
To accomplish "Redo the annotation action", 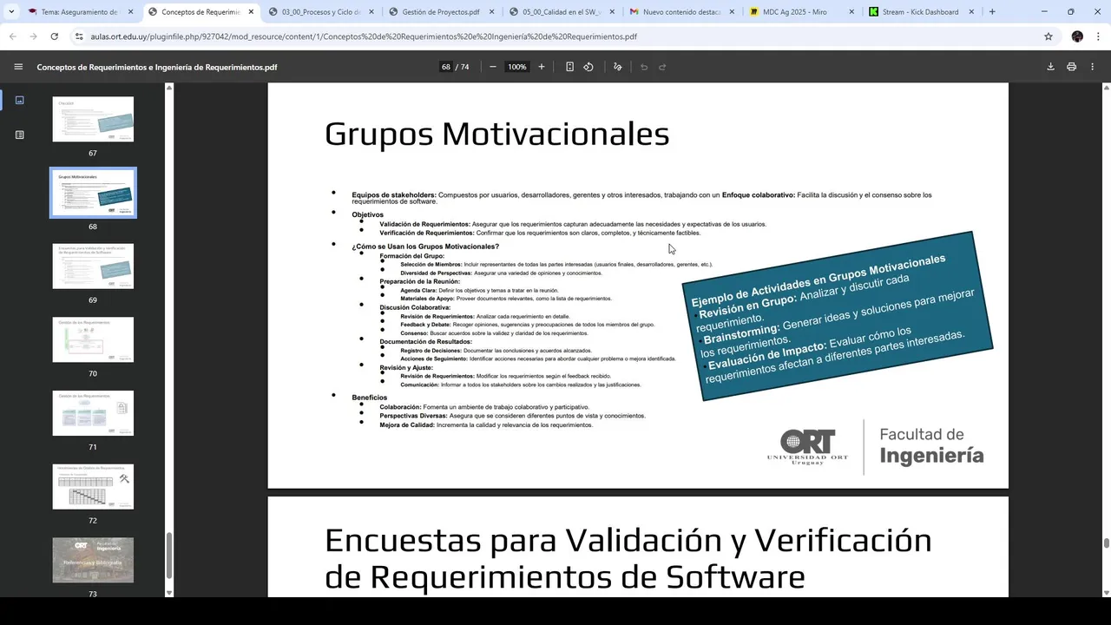I will click(662, 67).
